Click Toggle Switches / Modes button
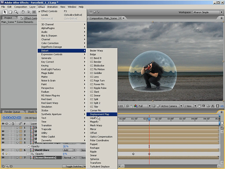 coord(74,166)
